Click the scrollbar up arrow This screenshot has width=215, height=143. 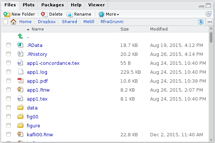[211, 29]
